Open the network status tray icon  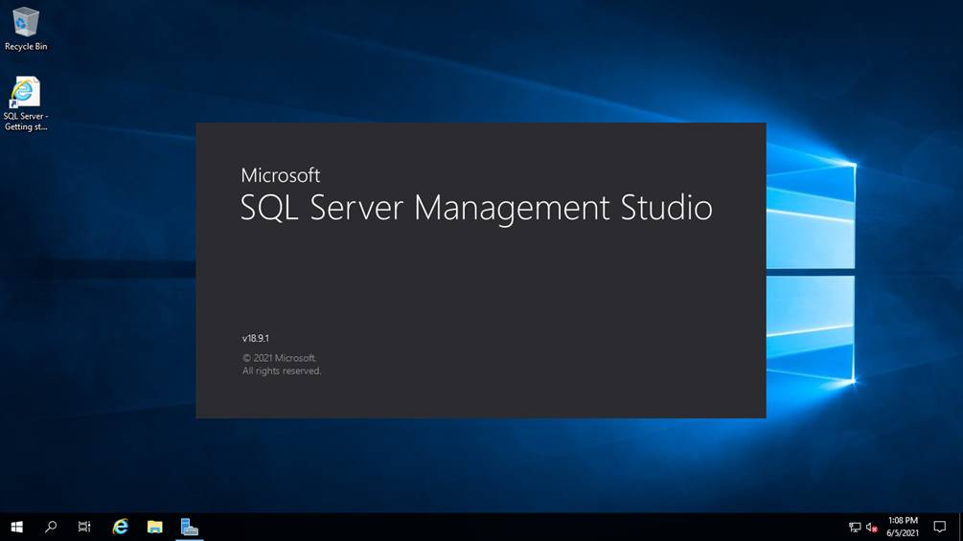pyautogui.click(x=855, y=527)
